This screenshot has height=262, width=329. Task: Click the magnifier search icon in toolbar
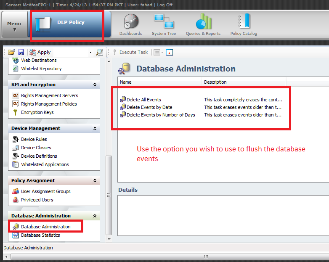pos(100,52)
